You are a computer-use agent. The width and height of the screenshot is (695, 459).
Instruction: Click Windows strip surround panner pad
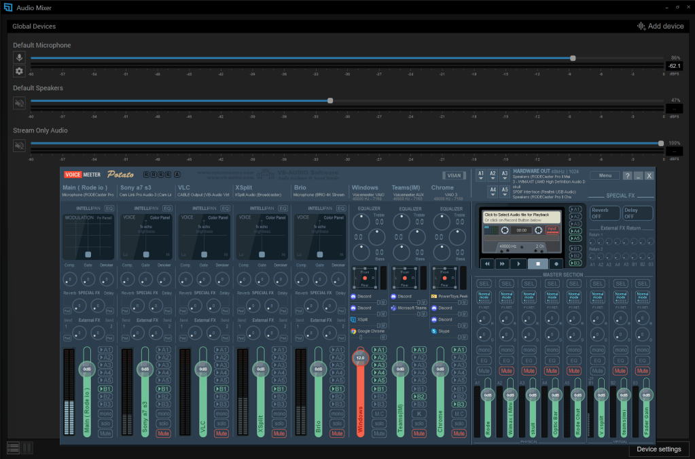click(x=365, y=278)
